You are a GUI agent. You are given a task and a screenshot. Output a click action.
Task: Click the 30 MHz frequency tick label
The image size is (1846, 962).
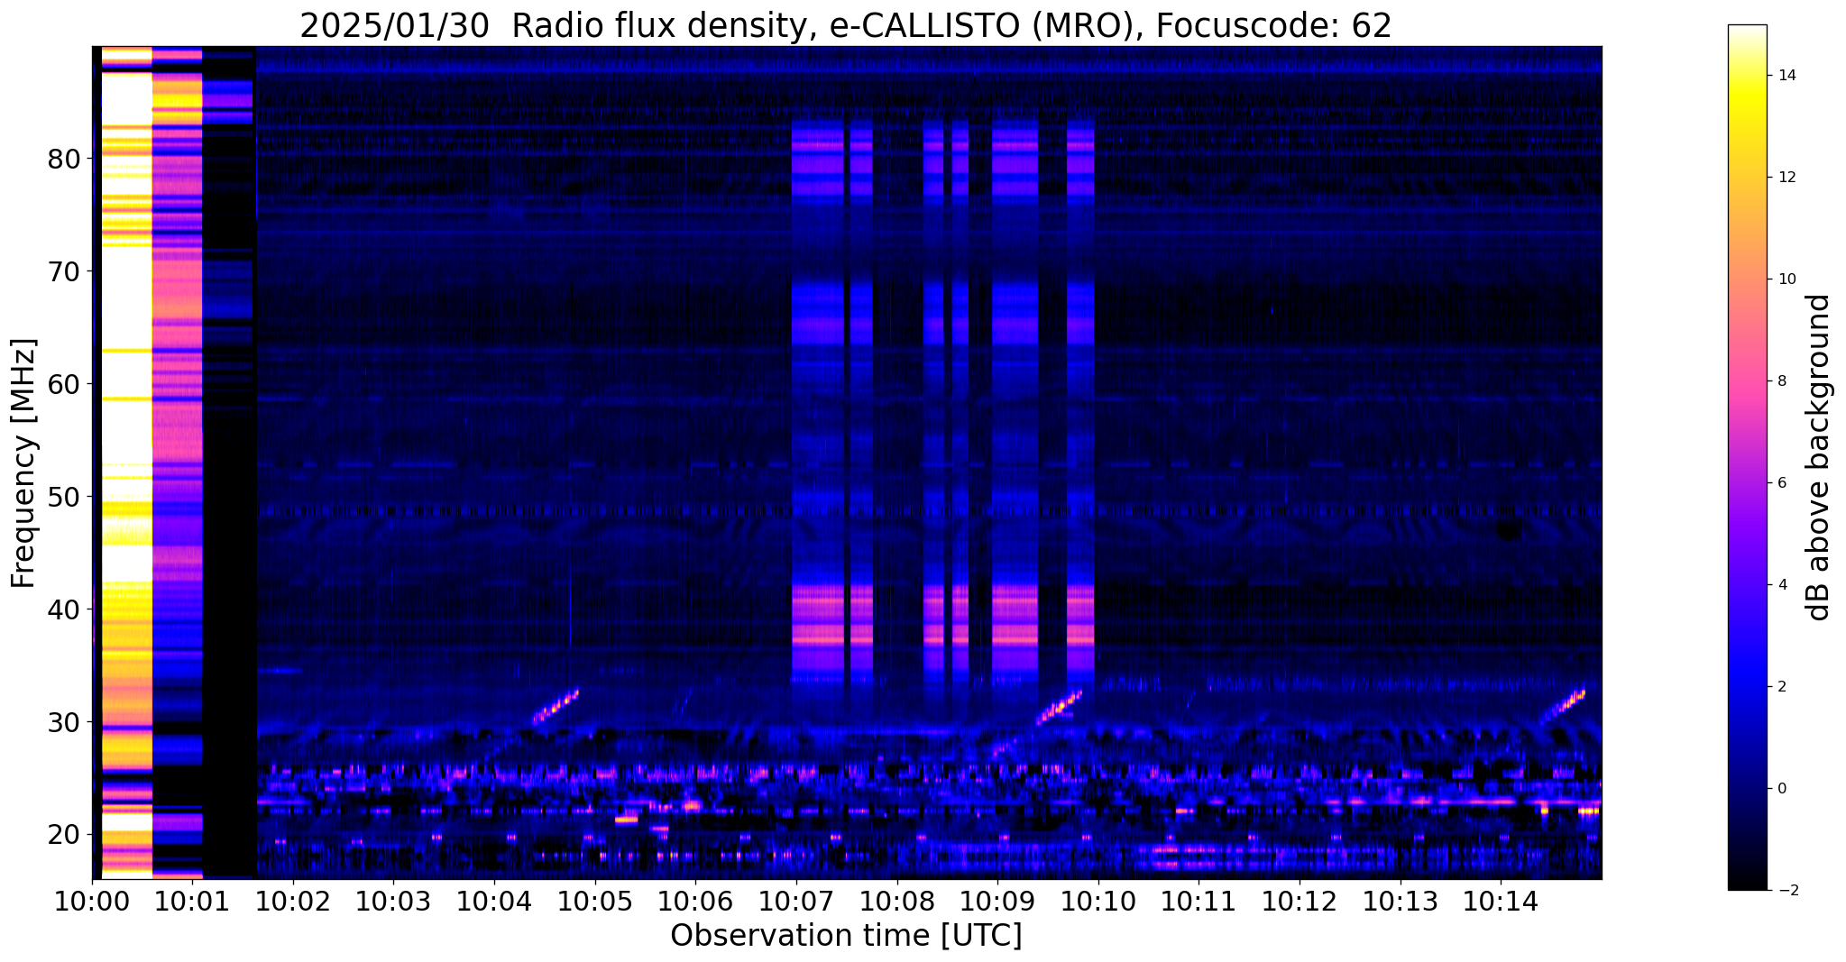pos(64,723)
